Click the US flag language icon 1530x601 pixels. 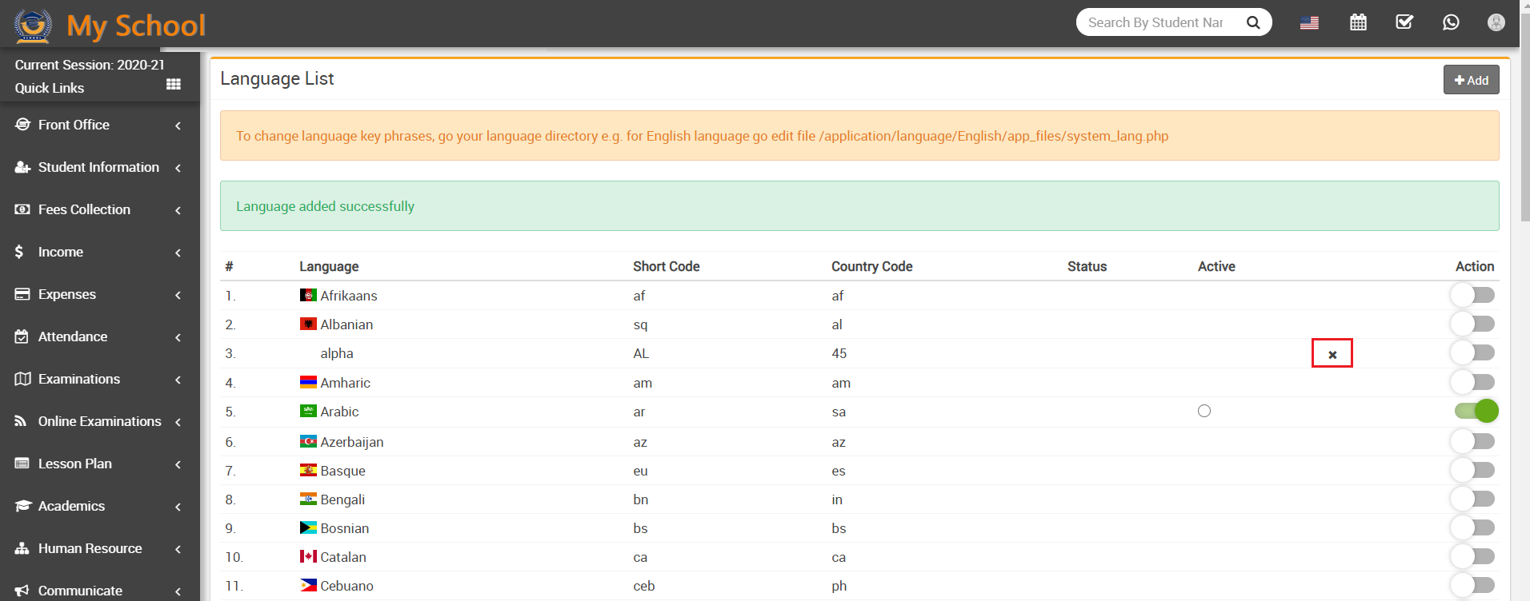tap(1309, 22)
